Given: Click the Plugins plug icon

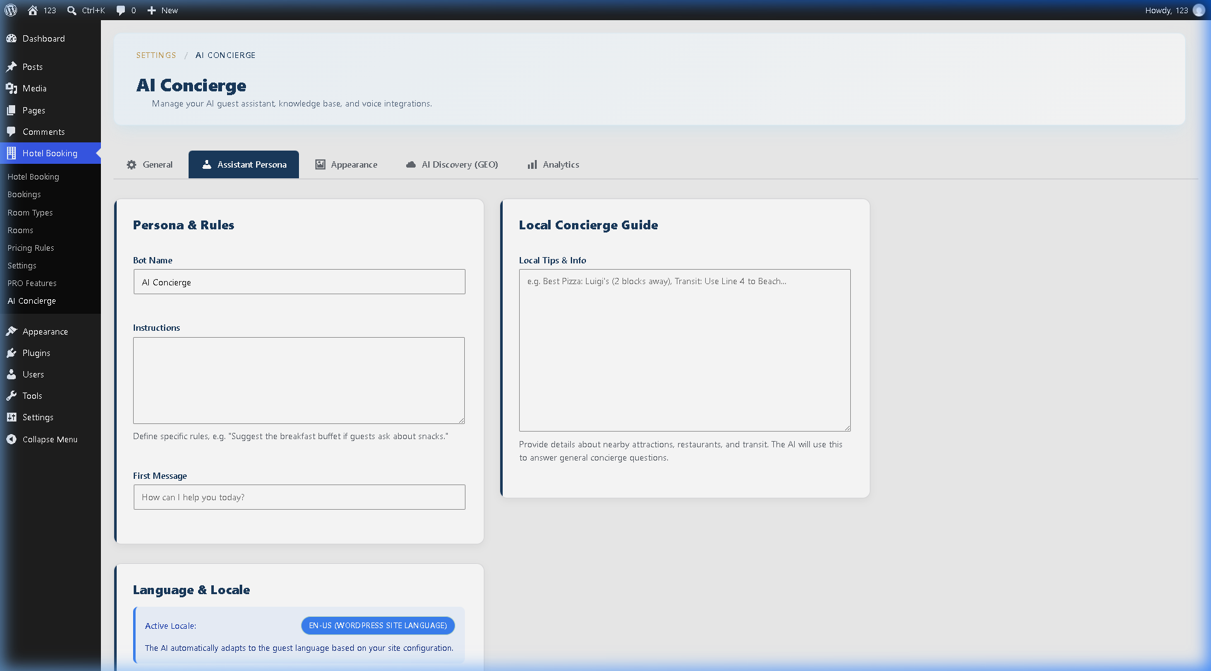Looking at the screenshot, I should point(11,353).
